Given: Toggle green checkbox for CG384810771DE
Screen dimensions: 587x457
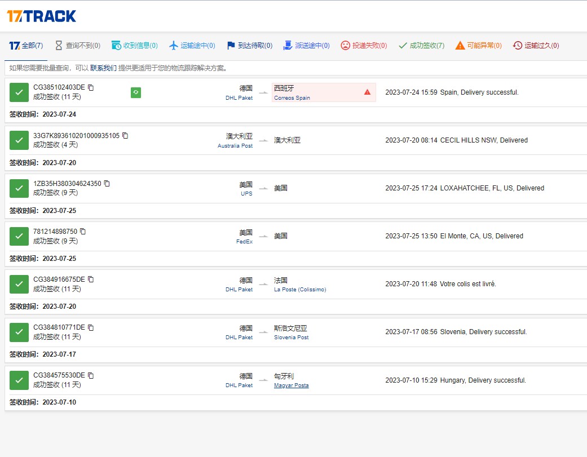Looking at the screenshot, I should (19, 332).
